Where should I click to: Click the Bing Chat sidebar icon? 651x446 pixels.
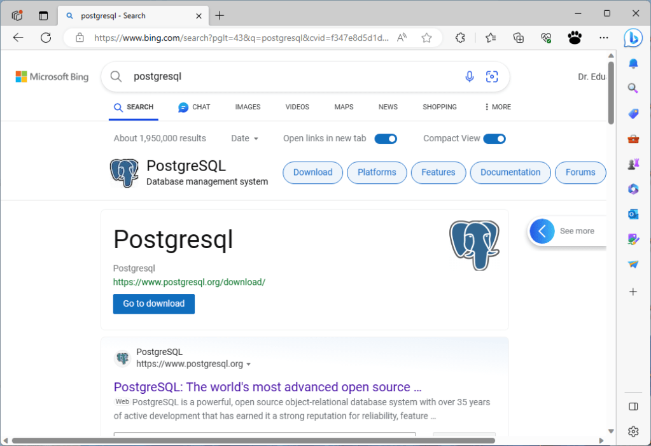click(x=633, y=38)
